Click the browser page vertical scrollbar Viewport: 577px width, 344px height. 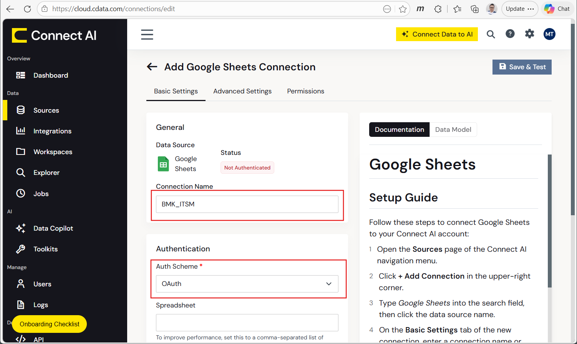574,119
